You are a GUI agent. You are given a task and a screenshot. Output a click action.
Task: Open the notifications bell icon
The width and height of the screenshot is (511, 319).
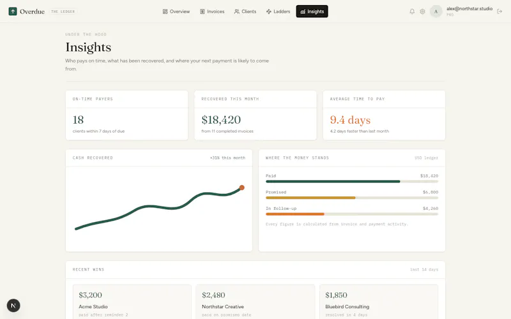pos(412,11)
